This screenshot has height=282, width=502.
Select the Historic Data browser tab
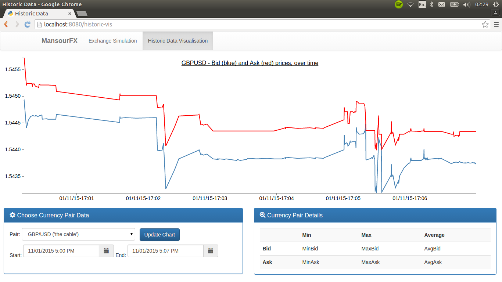pos(39,14)
